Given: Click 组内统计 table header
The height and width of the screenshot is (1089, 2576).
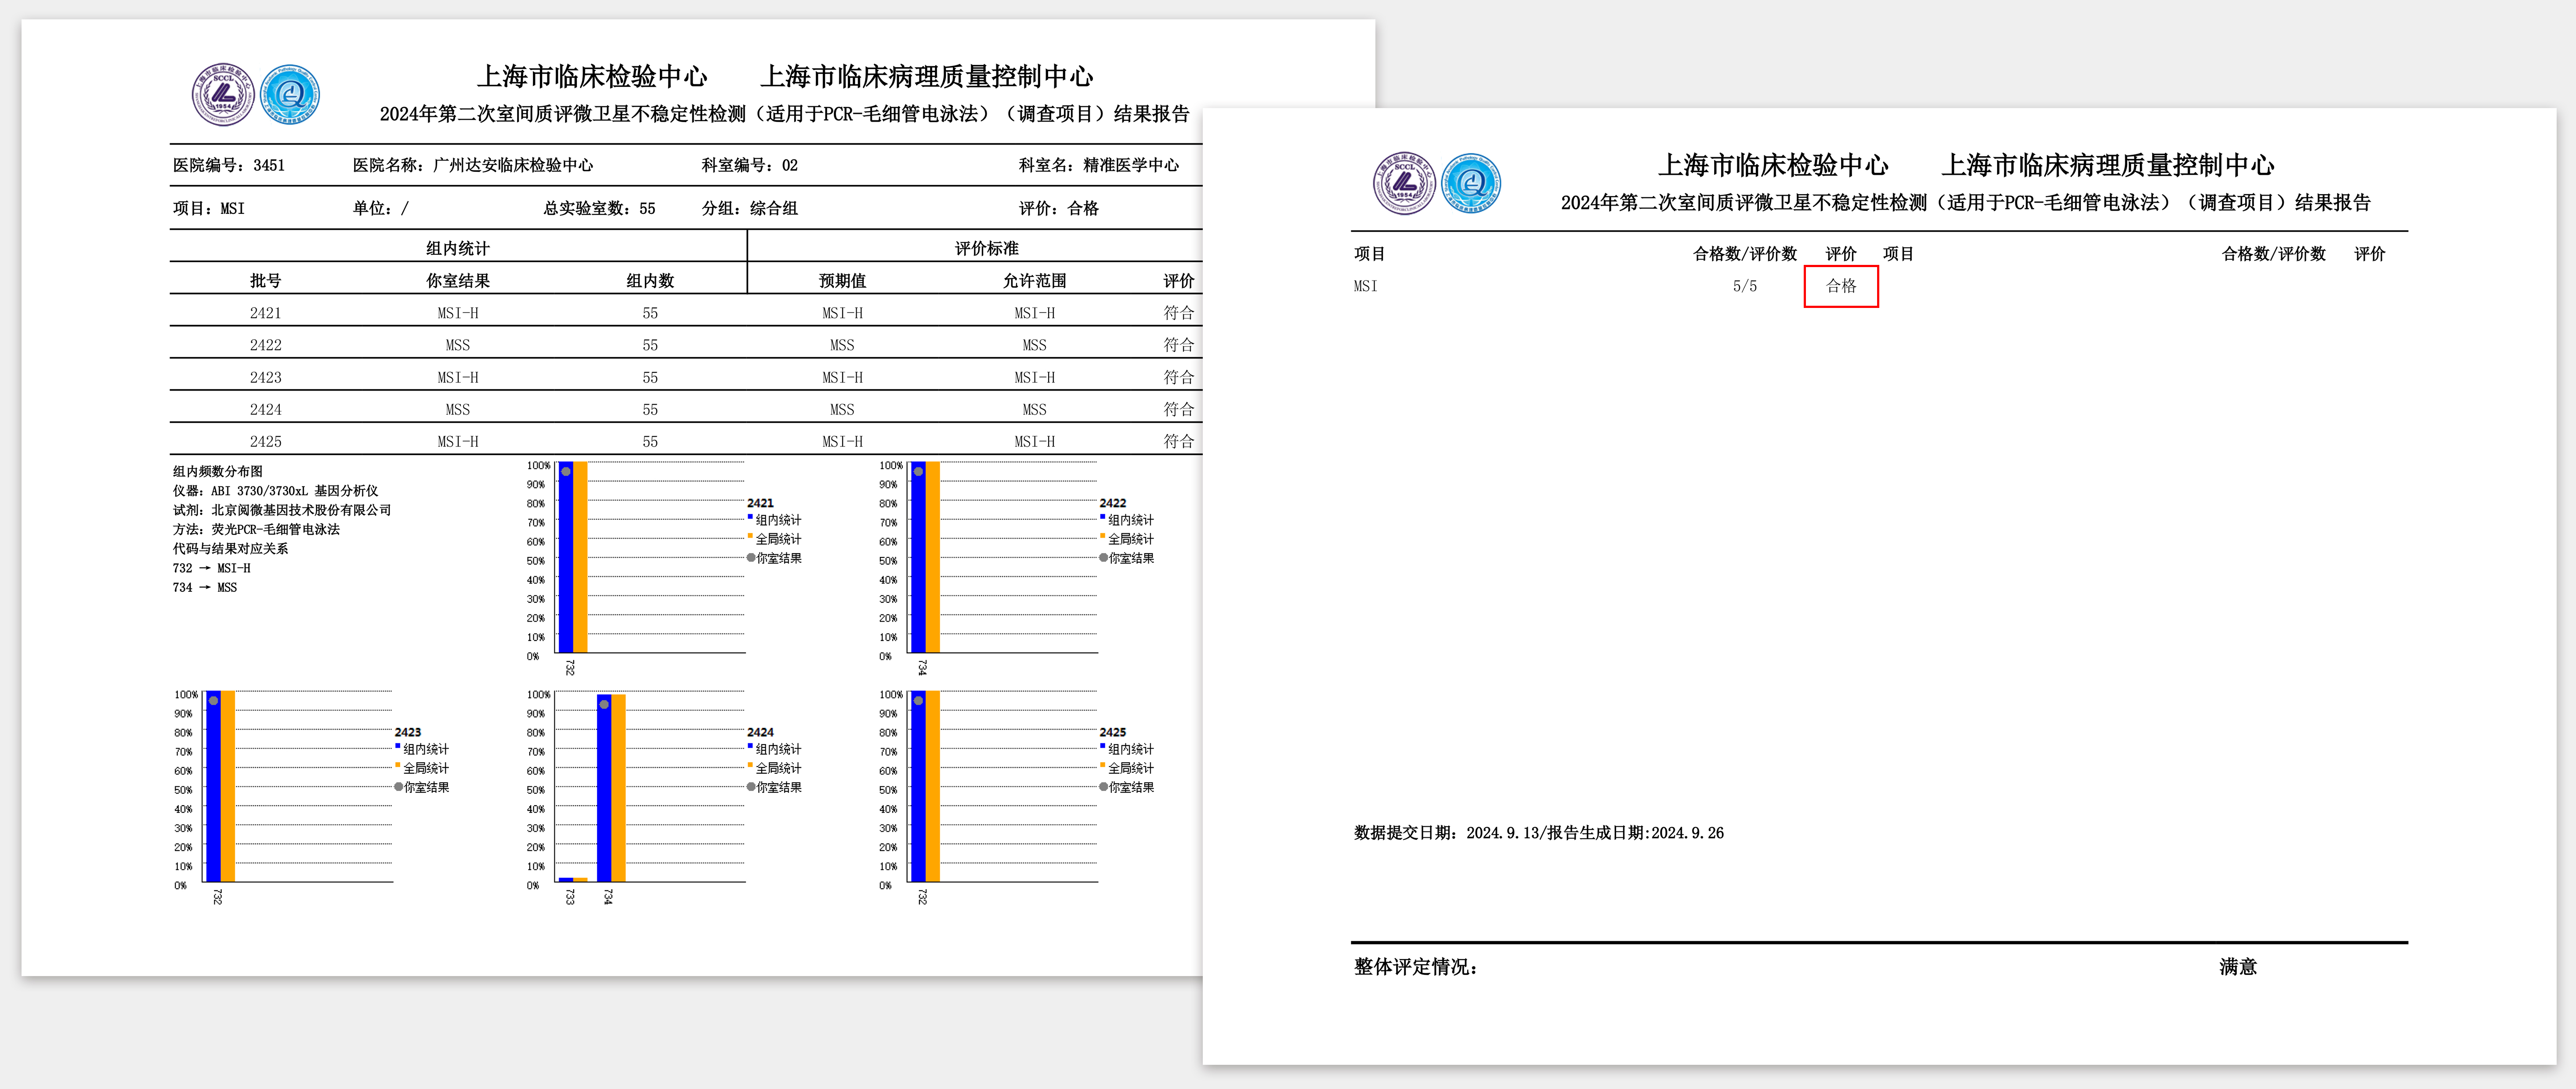Looking at the screenshot, I should coord(458,248).
